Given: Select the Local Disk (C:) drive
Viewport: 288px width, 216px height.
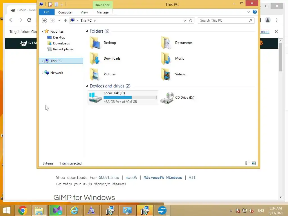Looking at the screenshot, I should coord(123,98).
